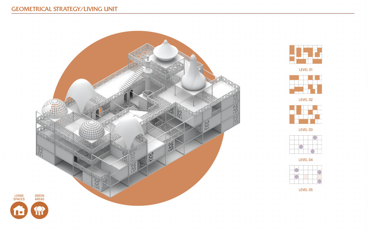Image resolution: width=367 pixels, height=229 pixels.
Task: Click the Green Areas trees icon
Action: 39,210
